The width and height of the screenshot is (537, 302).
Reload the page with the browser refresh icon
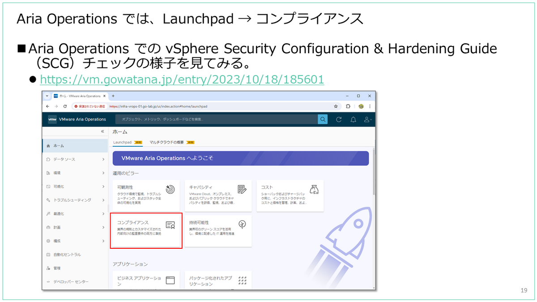(x=65, y=106)
